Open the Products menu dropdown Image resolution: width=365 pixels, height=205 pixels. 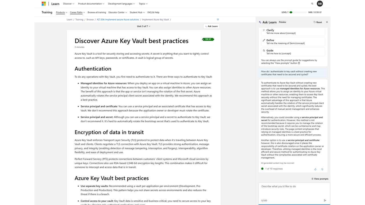62,12
